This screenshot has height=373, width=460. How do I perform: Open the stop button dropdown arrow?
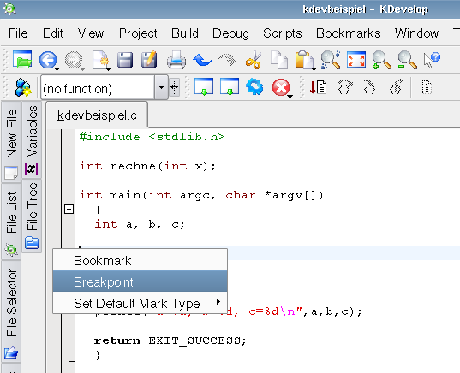click(x=290, y=96)
